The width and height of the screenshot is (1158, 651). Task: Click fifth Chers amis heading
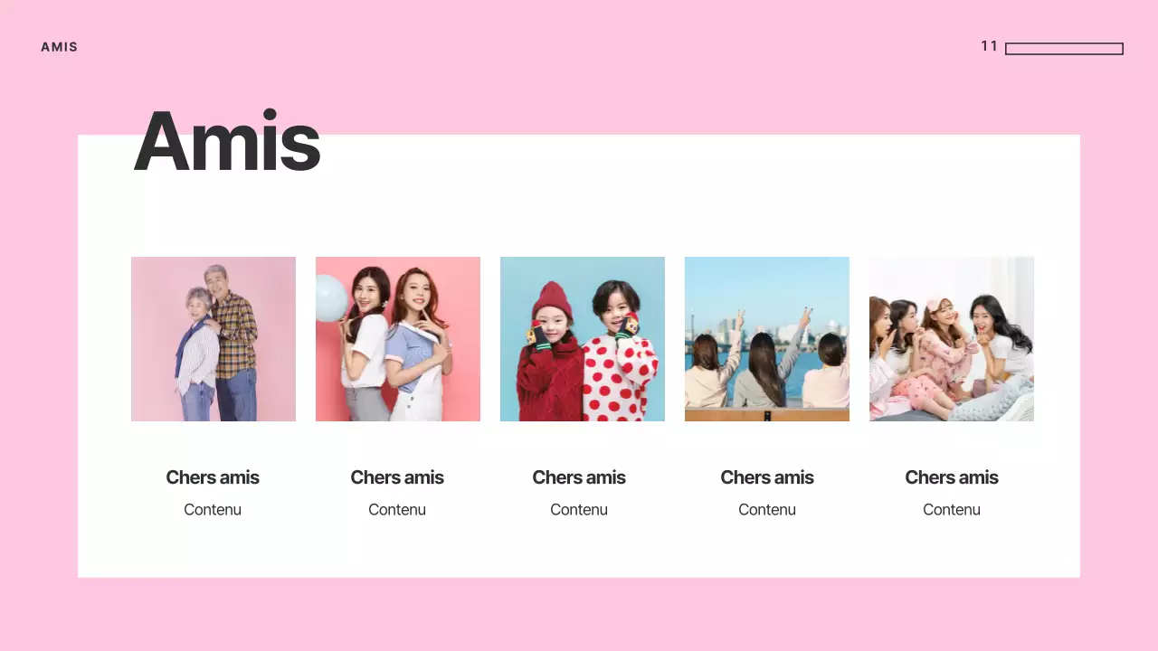(952, 477)
